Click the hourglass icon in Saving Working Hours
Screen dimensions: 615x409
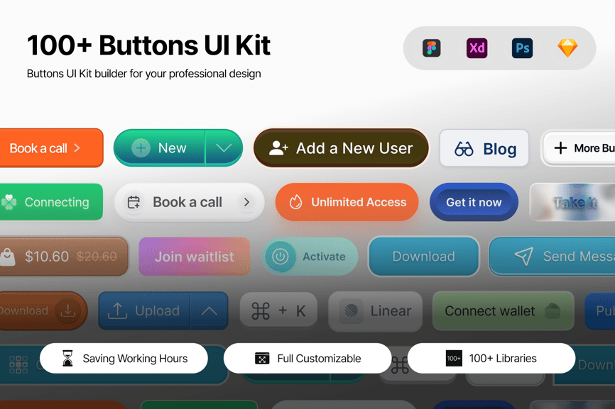coord(67,359)
